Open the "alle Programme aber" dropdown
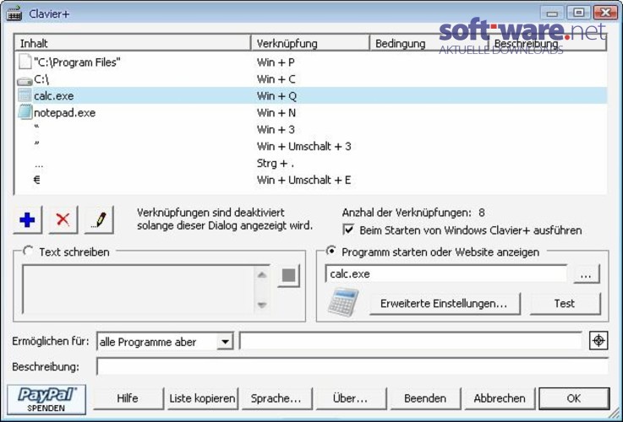Viewport: 623px width, 422px height. coord(225,342)
